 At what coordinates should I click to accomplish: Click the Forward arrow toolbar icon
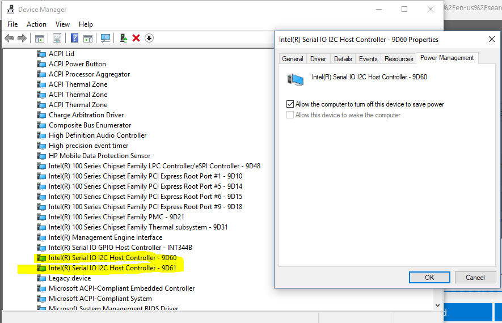22,39
